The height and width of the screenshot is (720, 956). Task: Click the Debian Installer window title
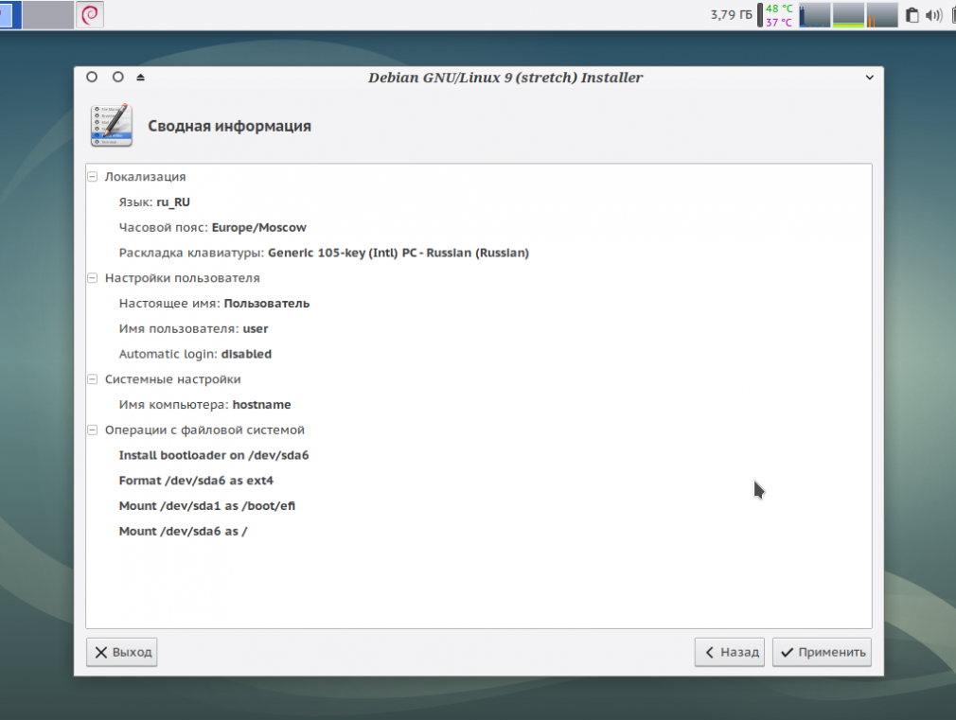point(505,78)
